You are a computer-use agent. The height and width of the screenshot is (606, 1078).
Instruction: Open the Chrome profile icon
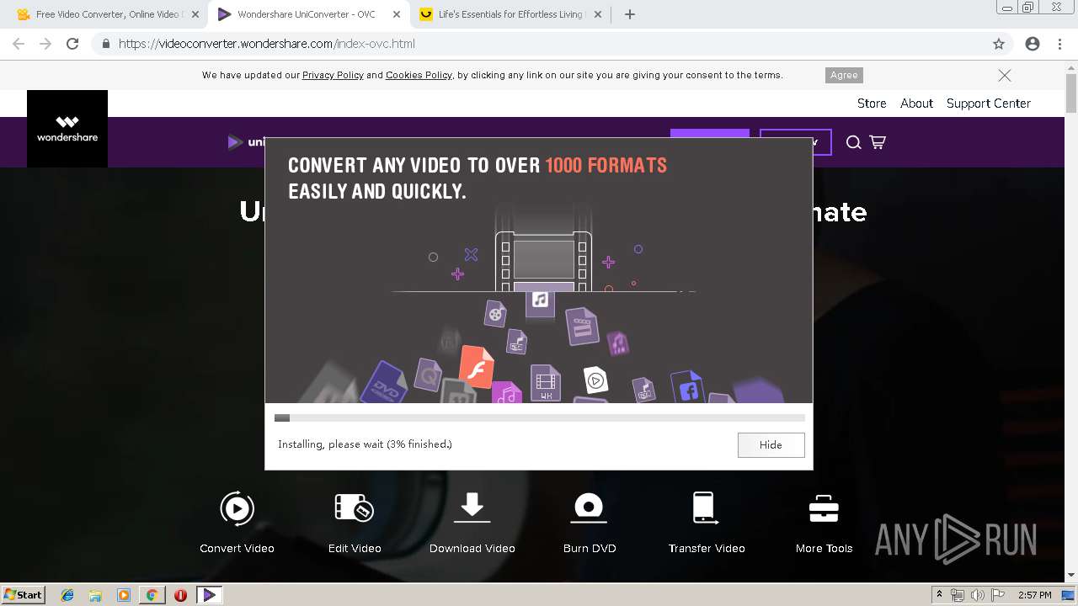[1033, 44]
